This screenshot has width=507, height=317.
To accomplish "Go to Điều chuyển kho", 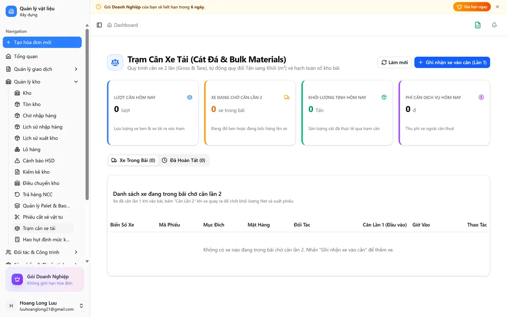I will pos(42,183).
